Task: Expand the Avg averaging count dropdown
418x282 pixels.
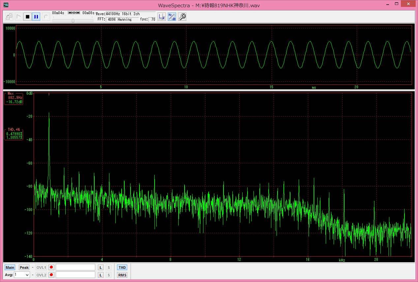Action: pos(26,275)
